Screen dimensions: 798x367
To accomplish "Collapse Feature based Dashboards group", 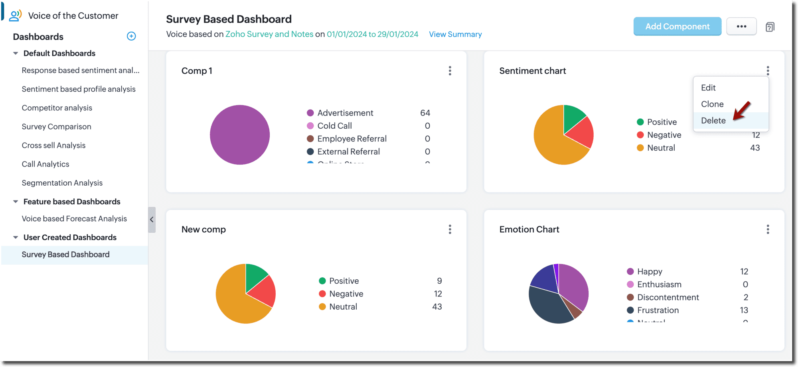I will click(16, 202).
